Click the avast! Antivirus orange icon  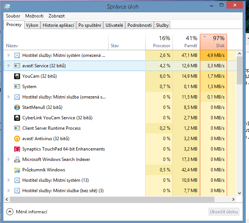coord(17,139)
